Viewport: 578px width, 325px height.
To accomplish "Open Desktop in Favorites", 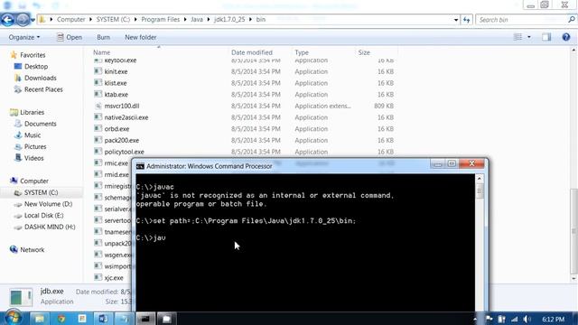I will point(36,66).
